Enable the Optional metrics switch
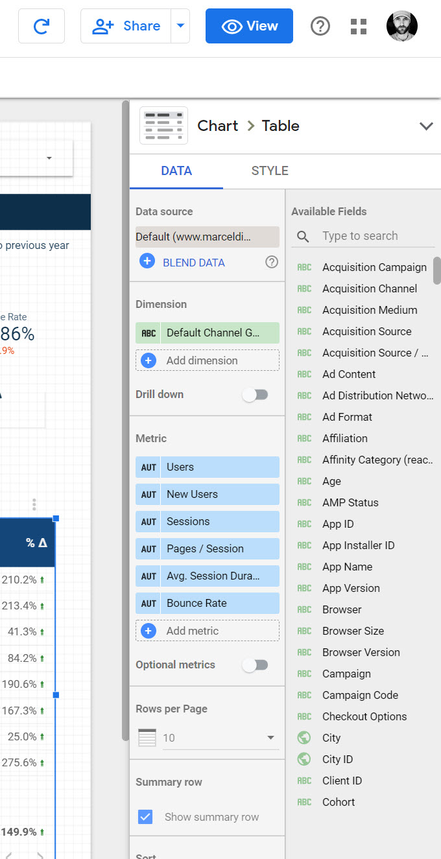Image resolution: width=441 pixels, height=859 pixels. pyautogui.click(x=255, y=665)
